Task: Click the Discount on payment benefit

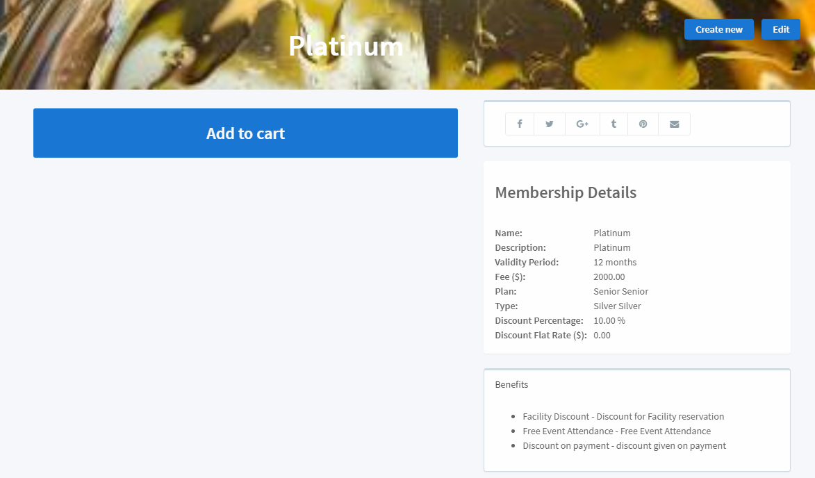Action: [x=624, y=446]
